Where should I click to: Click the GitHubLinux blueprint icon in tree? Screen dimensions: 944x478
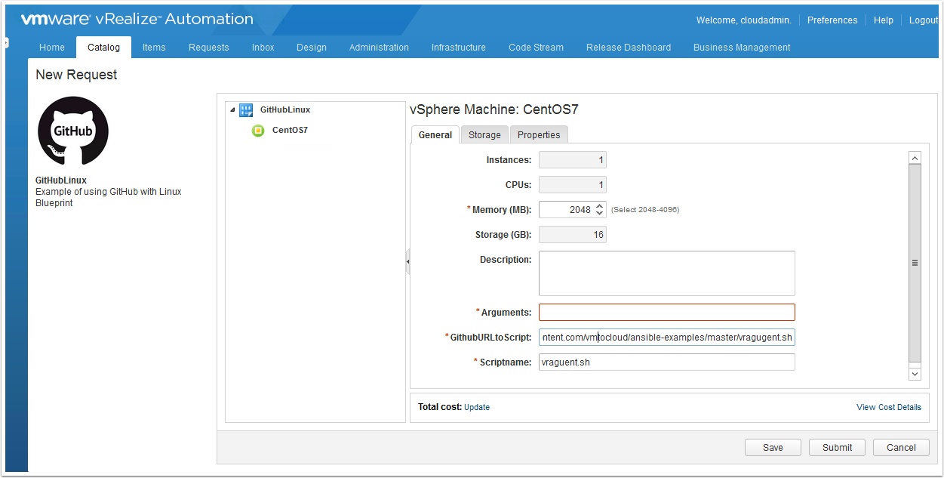[246, 110]
